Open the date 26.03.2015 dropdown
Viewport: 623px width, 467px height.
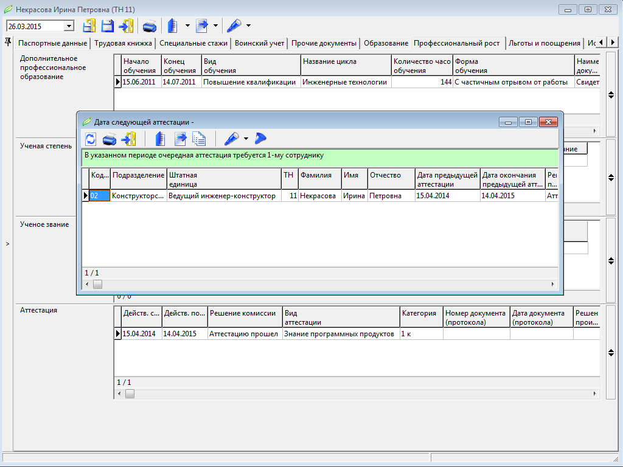tap(69, 26)
